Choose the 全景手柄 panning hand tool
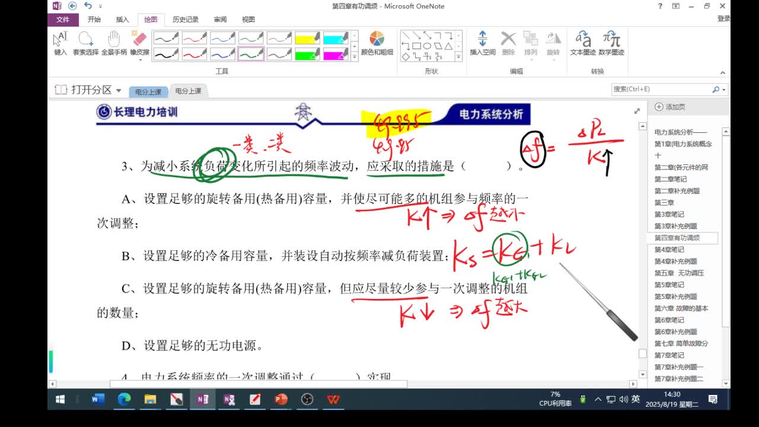759x427 pixels. pos(114,44)
